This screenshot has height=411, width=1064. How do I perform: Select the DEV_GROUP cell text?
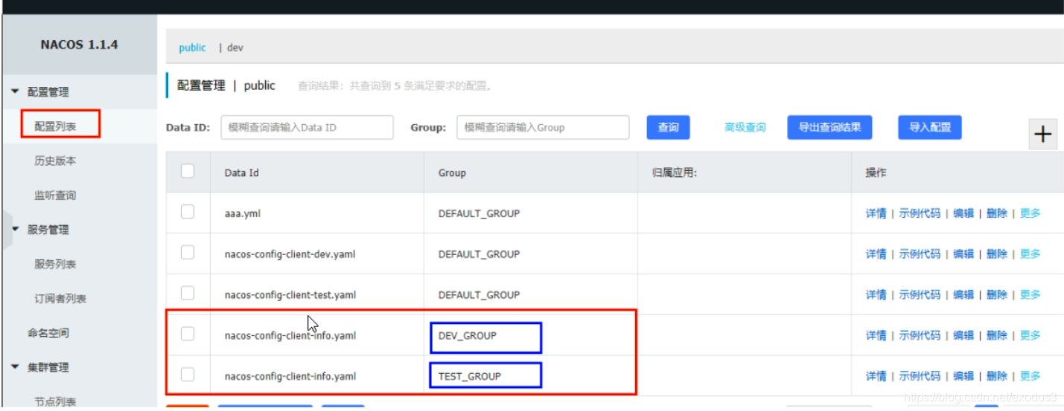(468, 336)
